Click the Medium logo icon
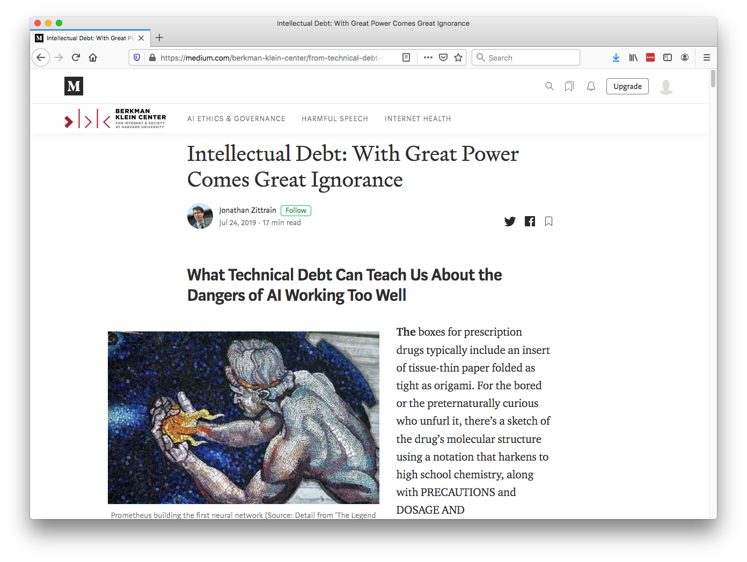Screen dimensions: 747x562 tap(74, 86)
